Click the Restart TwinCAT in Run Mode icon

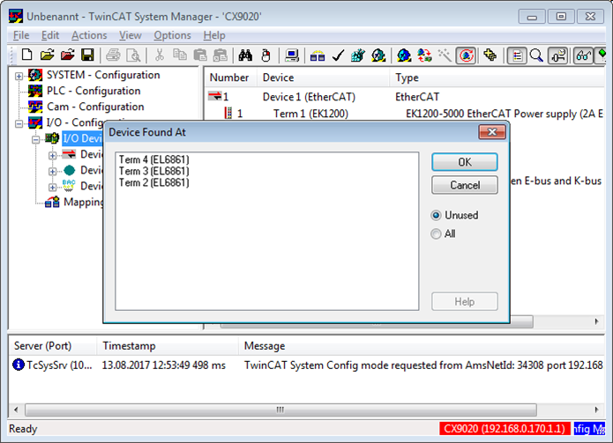tap(378, 55)
